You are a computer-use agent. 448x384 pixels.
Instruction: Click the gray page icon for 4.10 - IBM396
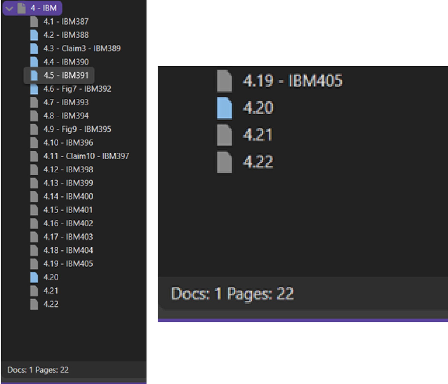(x=34, y=143)
